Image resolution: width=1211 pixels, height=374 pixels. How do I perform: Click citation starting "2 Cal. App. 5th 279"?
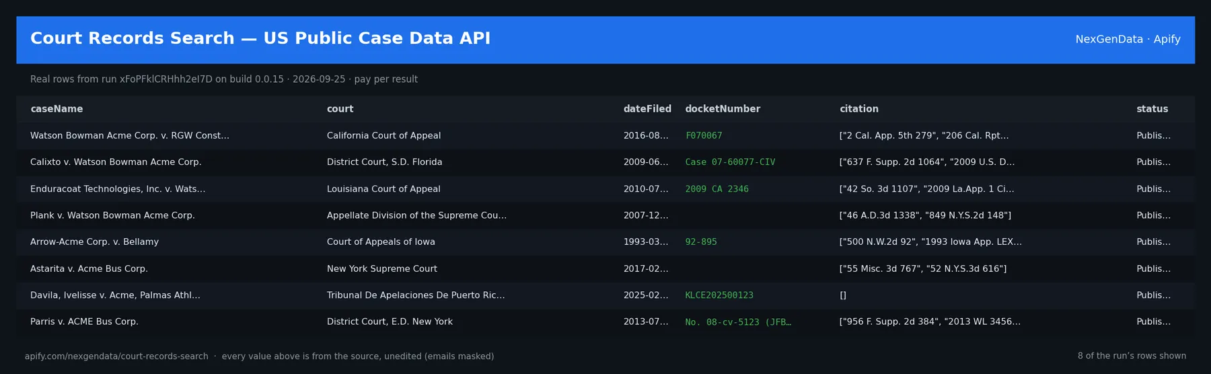[924, 136]
